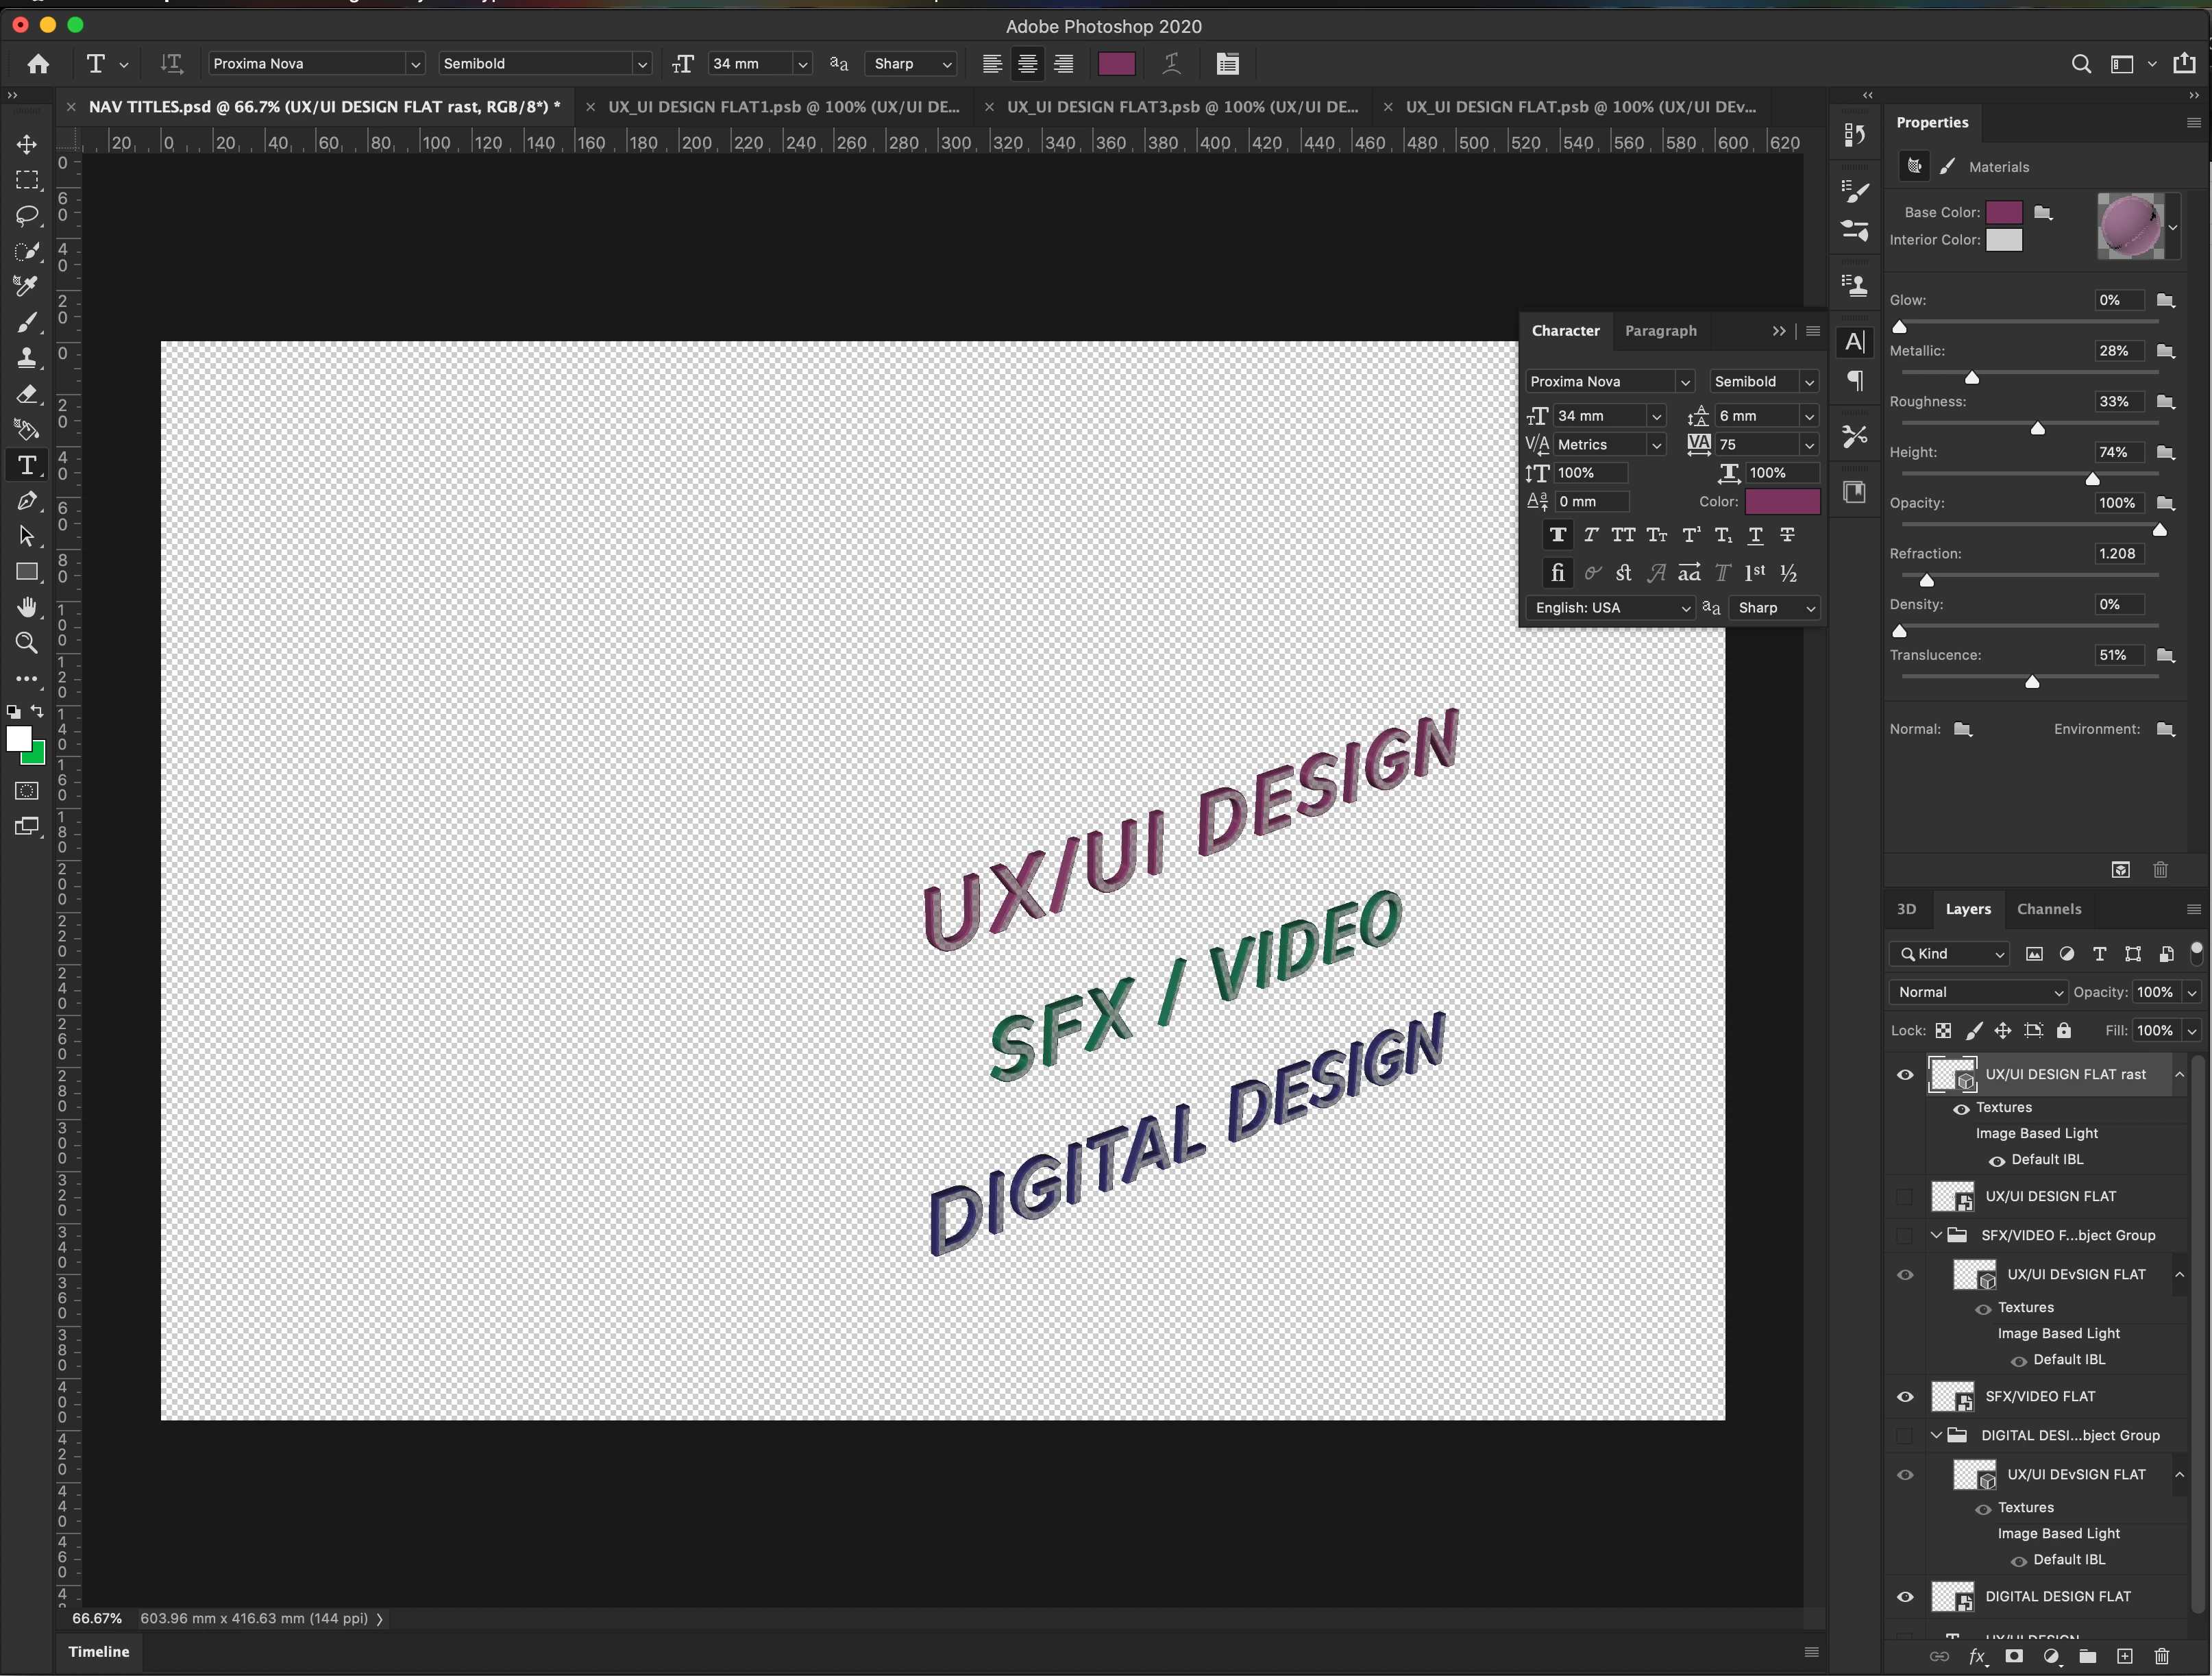Collapse the SFX/VIDEO object group
Screen dimensions: 2212x1676
pyautogui.click(x=1936, y=1235)
